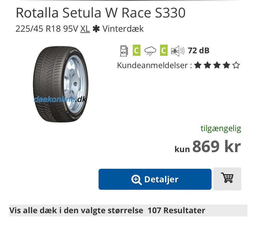
Task: Click the winter snowflake symbol
Action: (x=96, y=29)
